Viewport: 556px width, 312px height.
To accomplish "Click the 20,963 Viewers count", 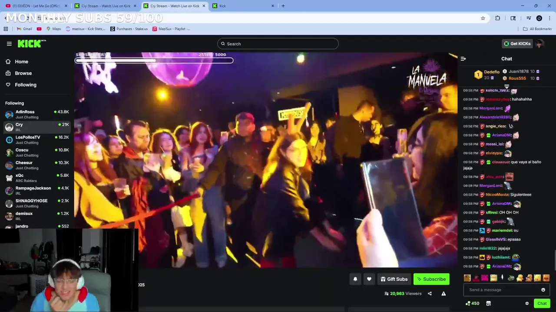I will coord(403,293).
